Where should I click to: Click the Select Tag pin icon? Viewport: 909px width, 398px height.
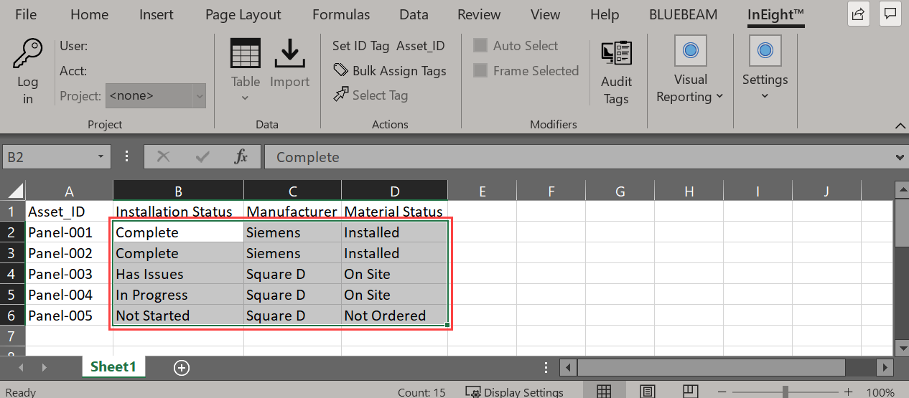point(340,95)
